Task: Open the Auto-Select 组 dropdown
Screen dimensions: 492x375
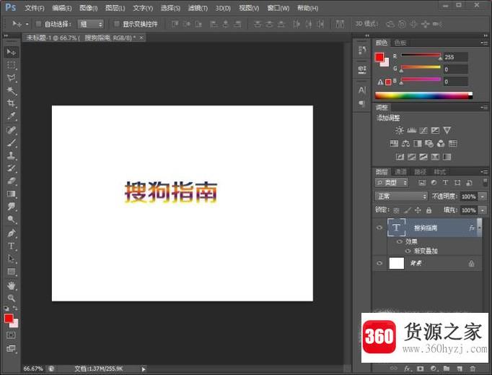Action: pos(90,24)
